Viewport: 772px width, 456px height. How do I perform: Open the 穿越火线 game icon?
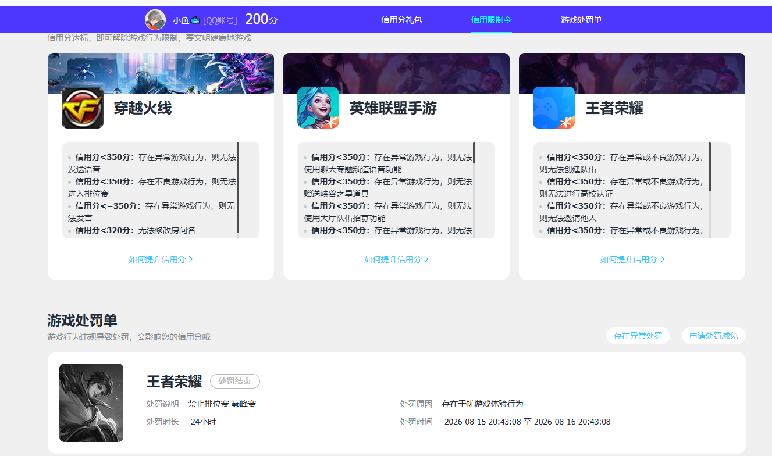(83, 108)
